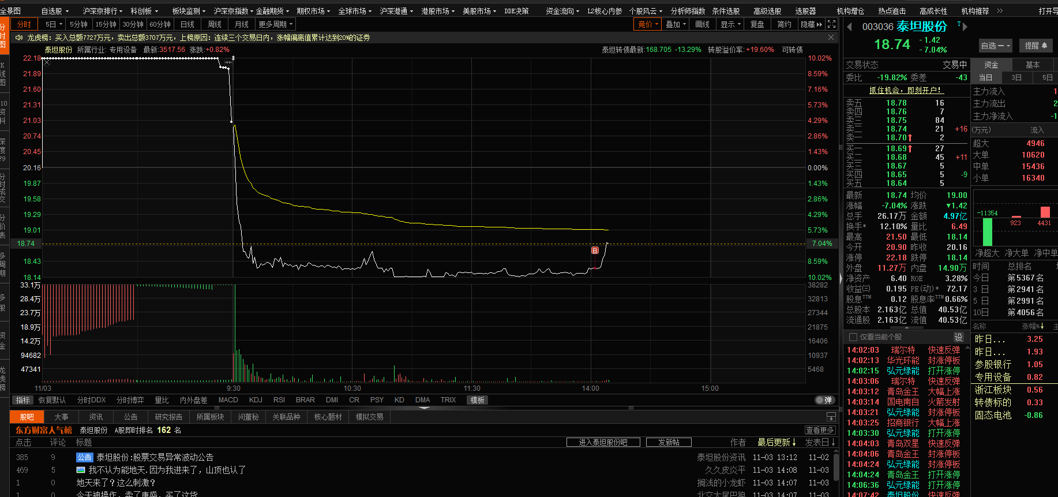Switch chart to fullscreen with expand icon

pos(831,24)
